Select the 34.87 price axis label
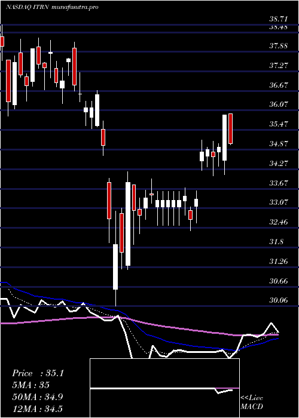Viewport: 299px width, 418px height. pos(278,144)
